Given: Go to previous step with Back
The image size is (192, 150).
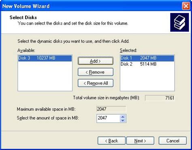Looking at the screenshot, I should (x=111, y=141).
